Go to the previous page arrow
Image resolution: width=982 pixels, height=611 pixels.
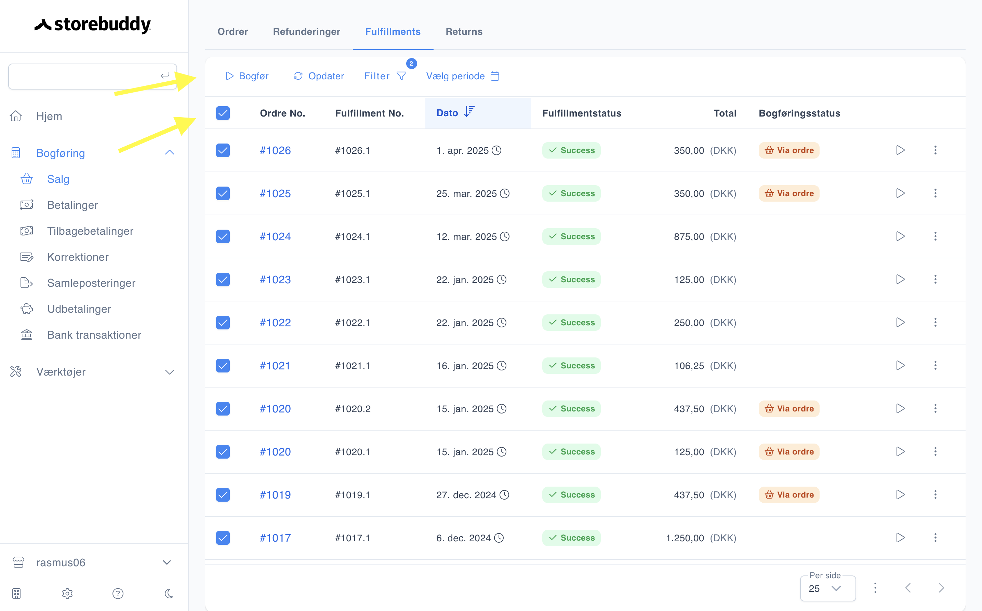pos(907,587)
